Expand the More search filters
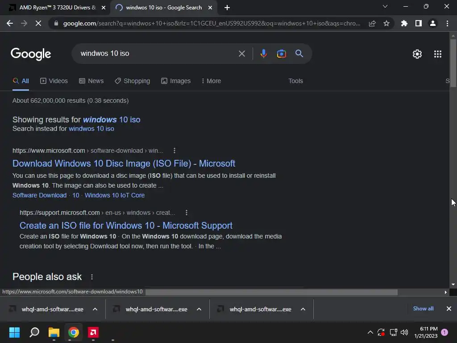The width and height of the screenshot is (457, 343). [211, 81]
